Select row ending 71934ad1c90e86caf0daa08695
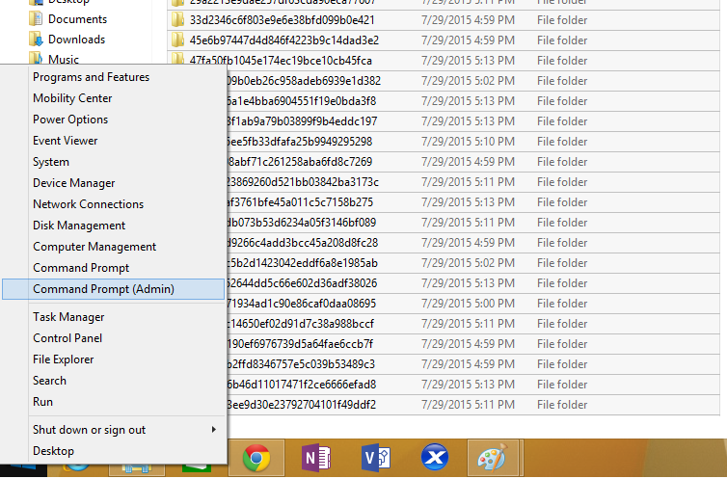This screenshot has height=479, width=727. (x=472, y=304)
